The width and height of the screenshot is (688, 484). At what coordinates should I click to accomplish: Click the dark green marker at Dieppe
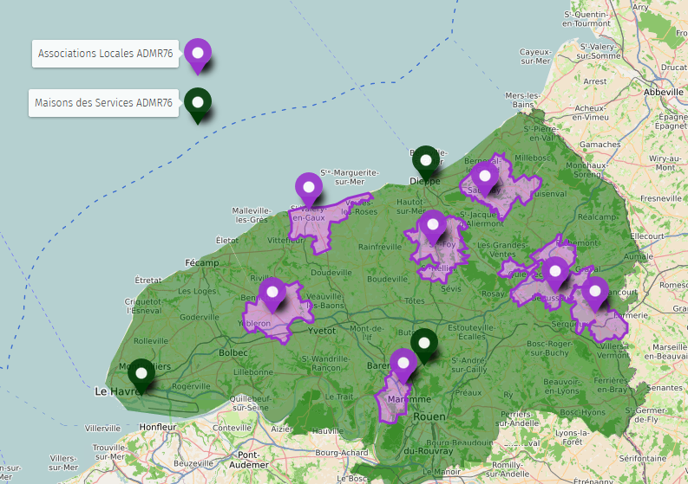click(425, 161)
